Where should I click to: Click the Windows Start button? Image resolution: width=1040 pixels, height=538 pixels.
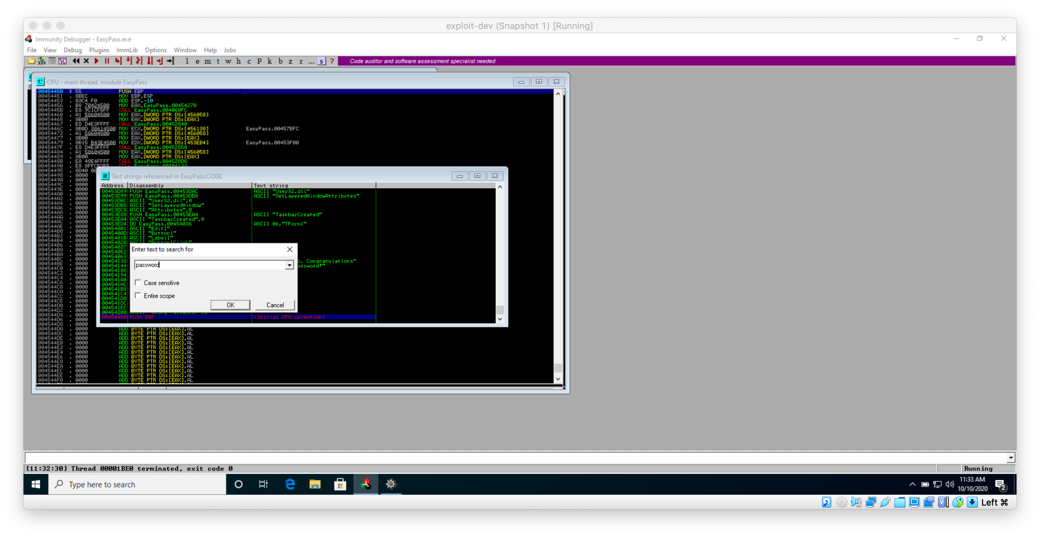36,484
